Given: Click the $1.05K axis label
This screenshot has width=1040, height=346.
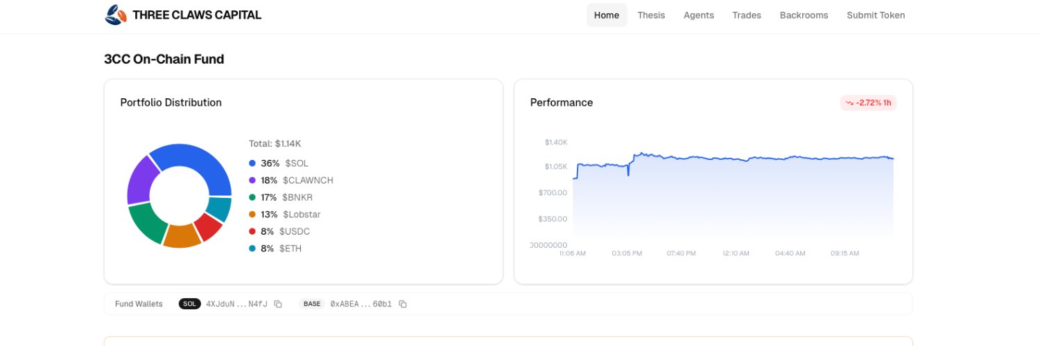Looking at the screenshot, I should 556,167.
